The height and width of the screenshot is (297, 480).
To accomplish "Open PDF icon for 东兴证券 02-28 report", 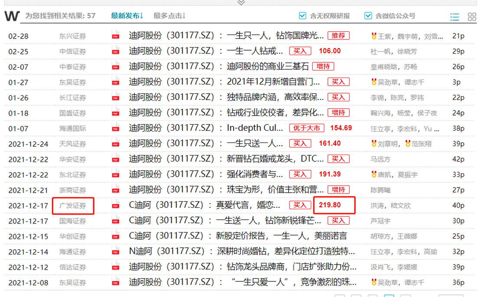I will pos(115,34).
